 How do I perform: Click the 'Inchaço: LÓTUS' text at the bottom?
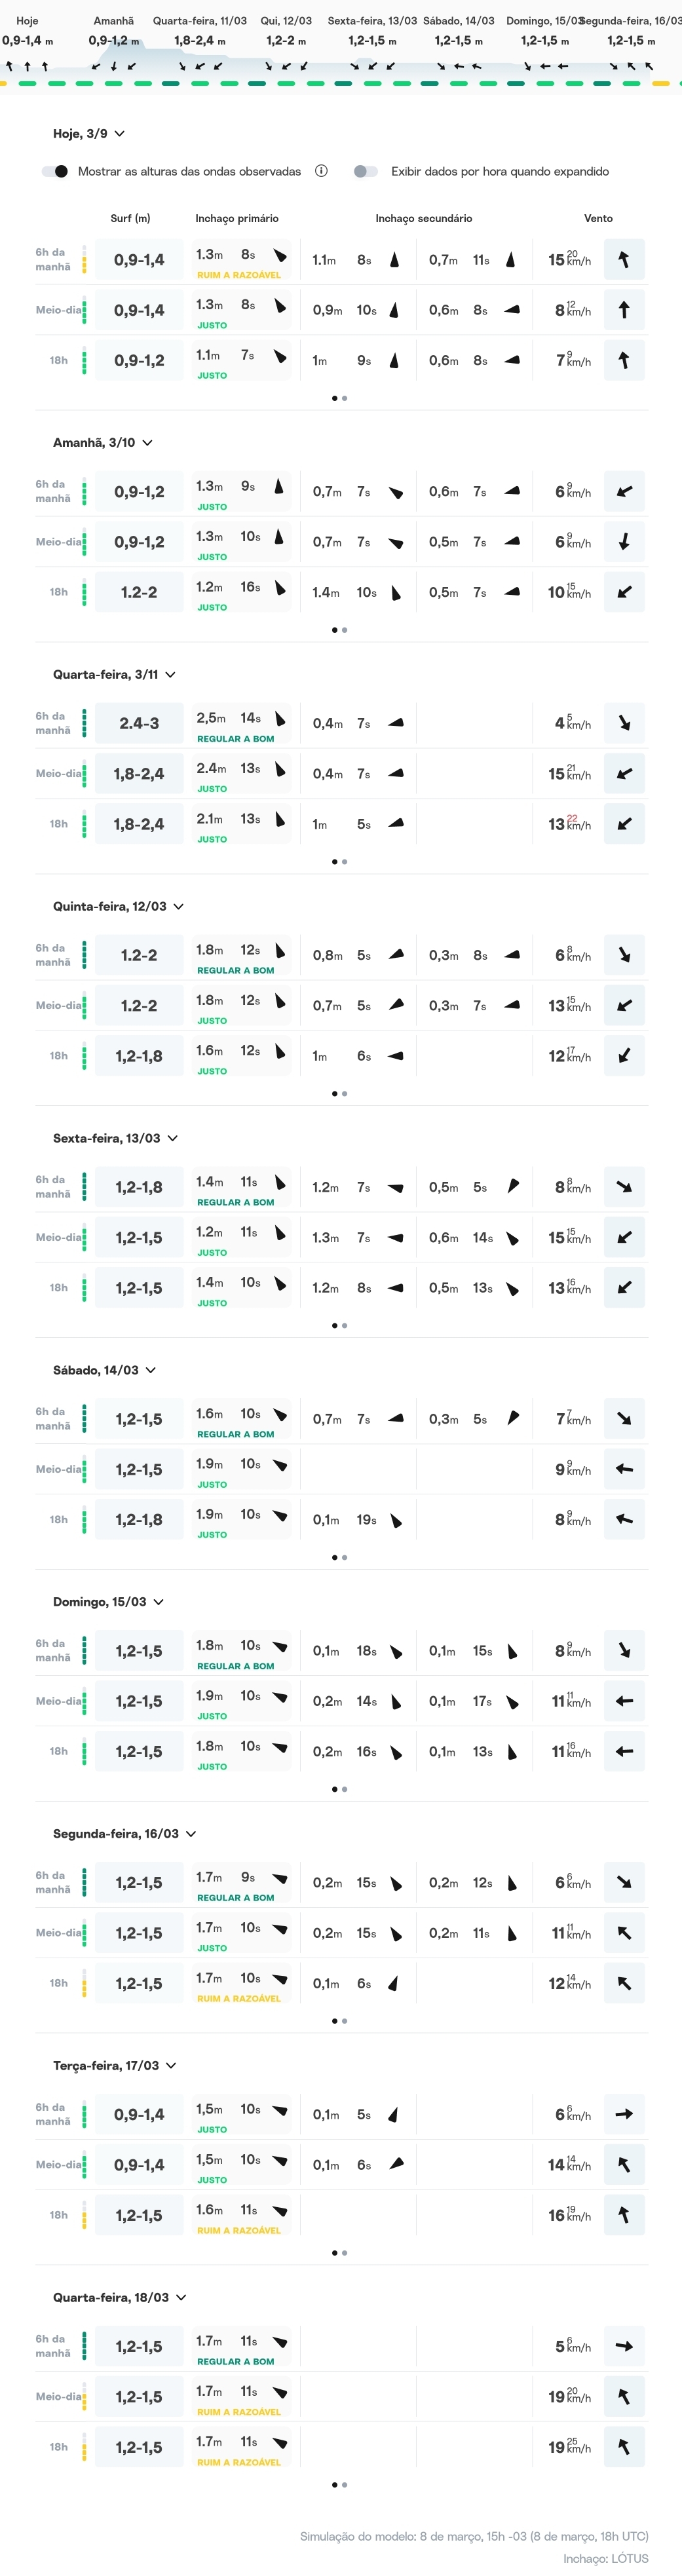click(x=605, y=2558)
